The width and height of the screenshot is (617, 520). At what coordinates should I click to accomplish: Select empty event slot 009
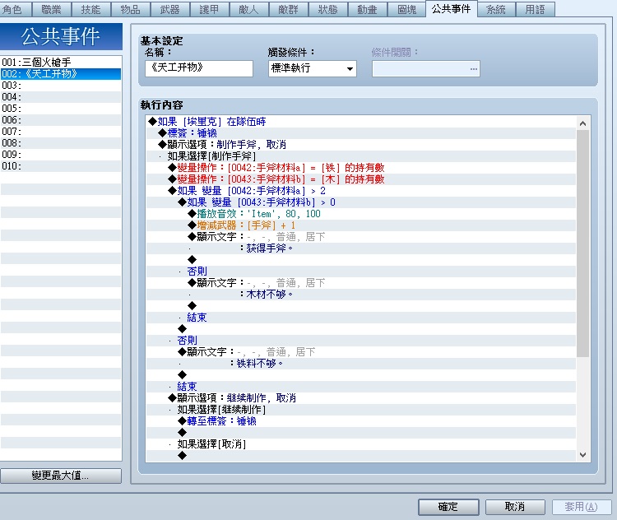click(61, 155)
